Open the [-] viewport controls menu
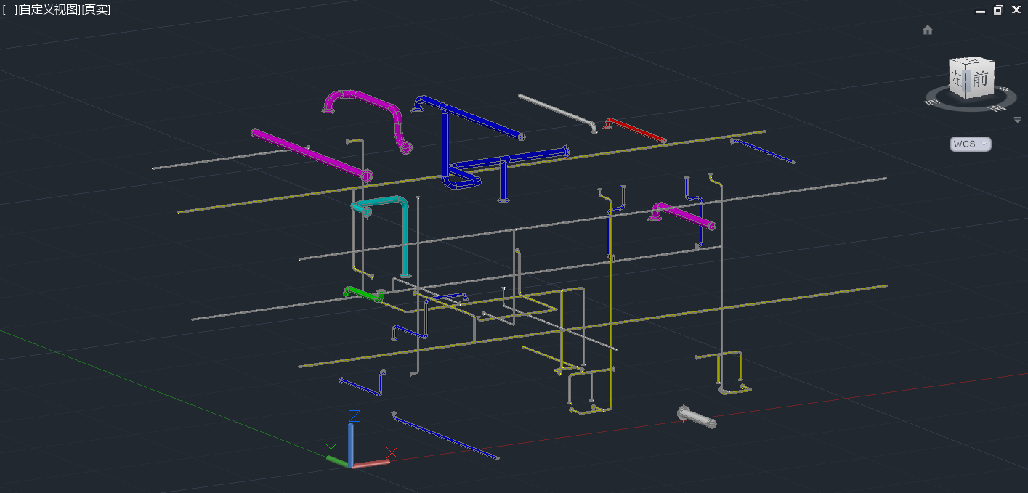Screen dimensions: 1028x493 click(8, 9)
